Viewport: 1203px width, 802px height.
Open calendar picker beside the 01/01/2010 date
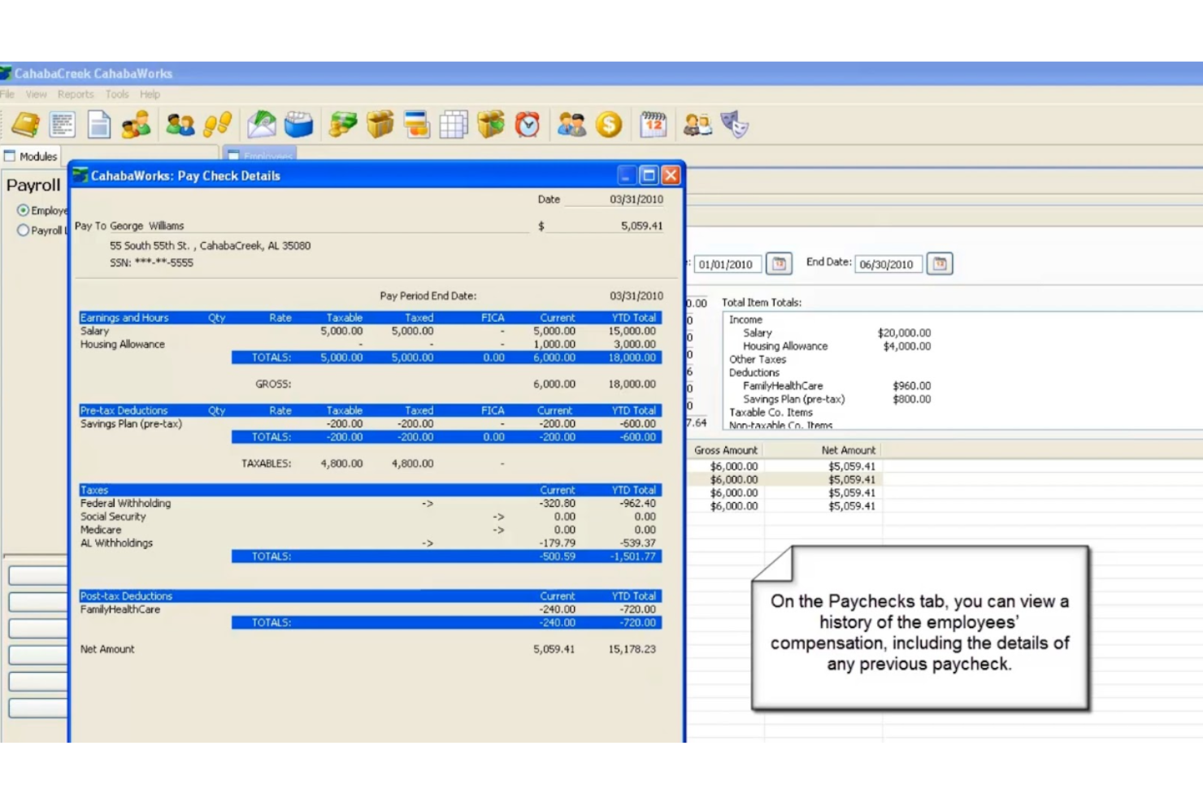click(779, 263)
